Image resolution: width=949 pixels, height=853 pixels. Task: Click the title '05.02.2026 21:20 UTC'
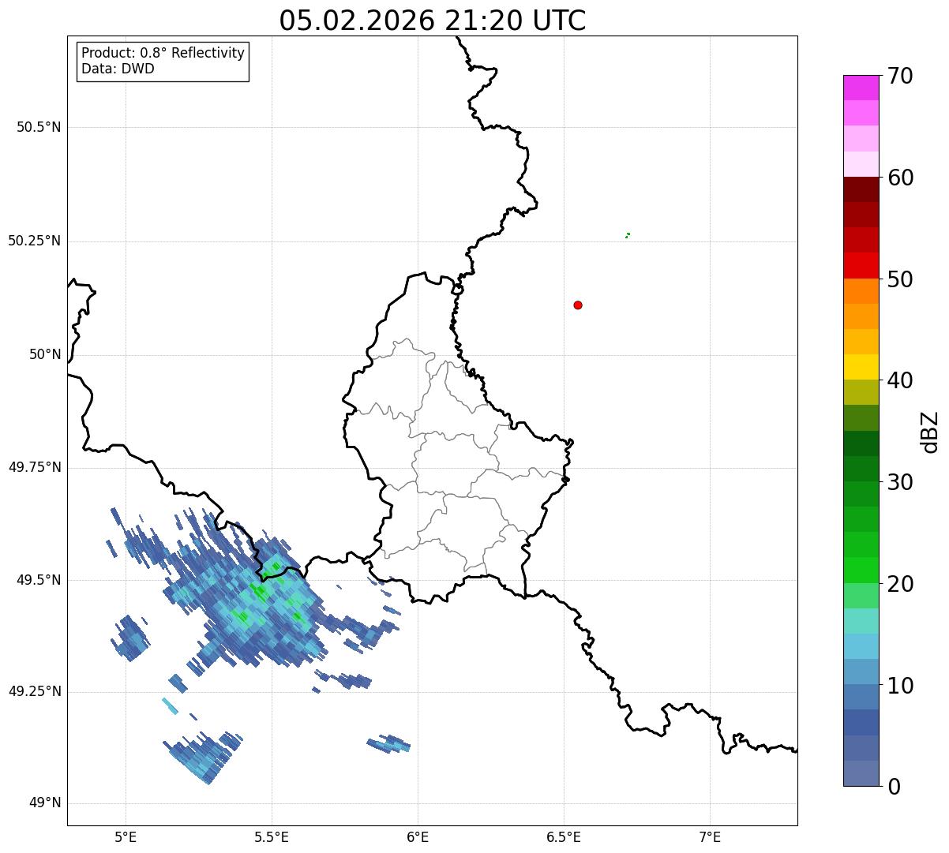433,21
